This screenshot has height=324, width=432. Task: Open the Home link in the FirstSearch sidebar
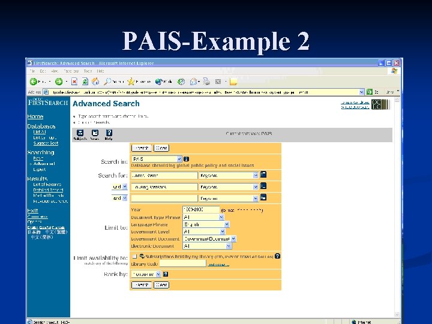coord(35,116)
